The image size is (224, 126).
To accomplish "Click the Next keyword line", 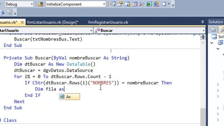I will 19,101.
